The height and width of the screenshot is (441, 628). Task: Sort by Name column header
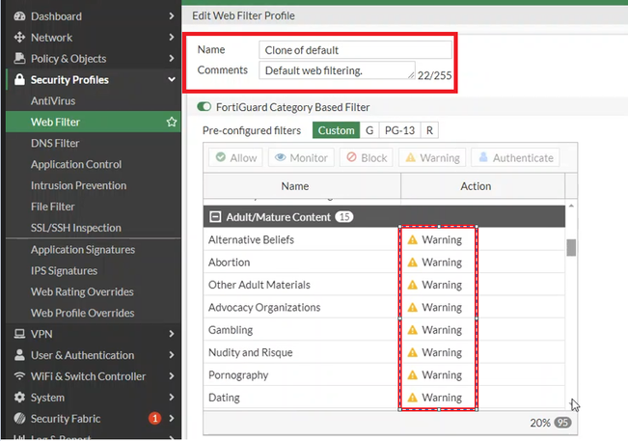302,186
